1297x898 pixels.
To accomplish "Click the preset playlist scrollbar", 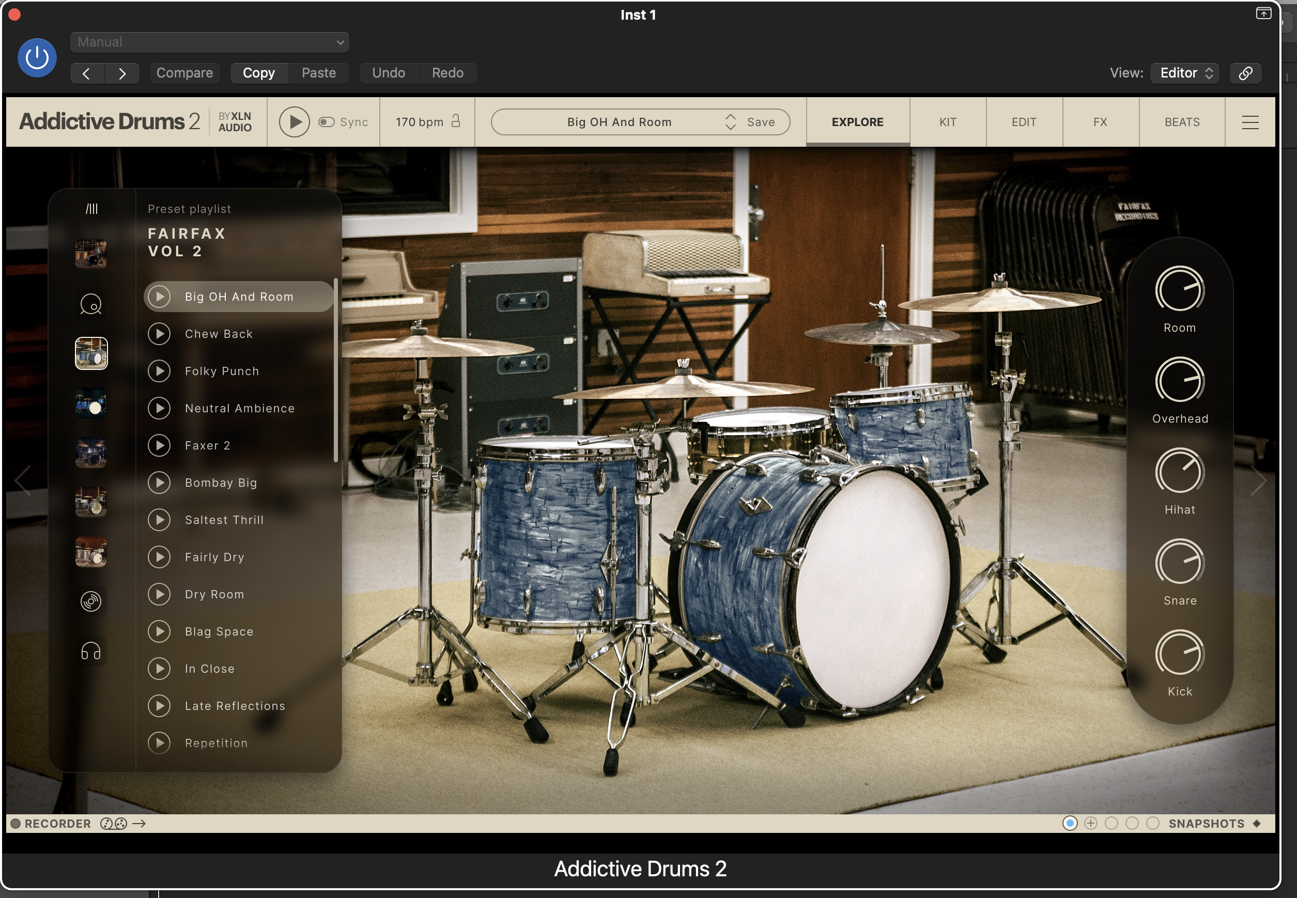I will click(336, 369).
